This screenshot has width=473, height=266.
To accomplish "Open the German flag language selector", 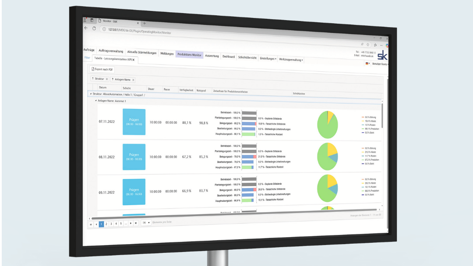I will [x=367, y=64].
